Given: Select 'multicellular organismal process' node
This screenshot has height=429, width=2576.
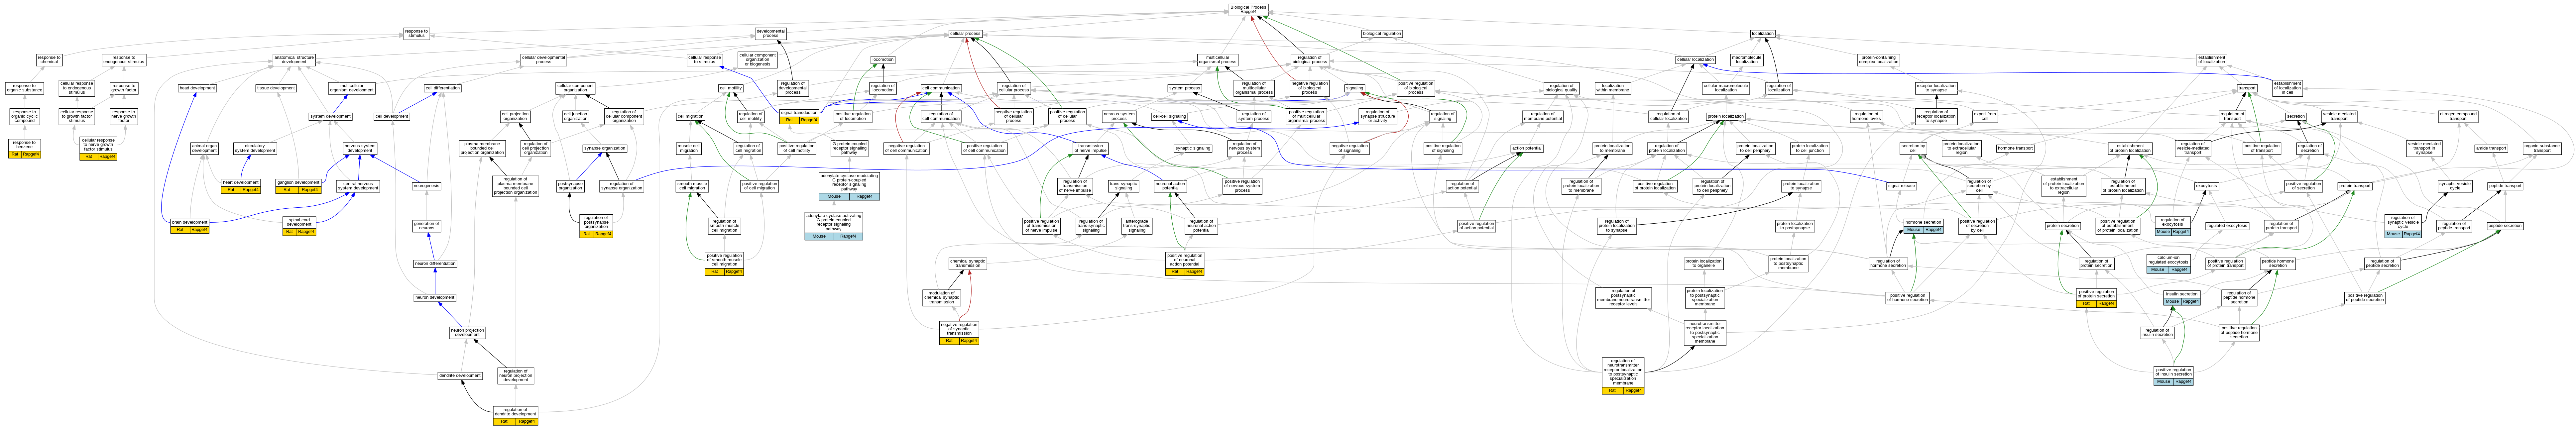Looking at the screenshot, I should 1218,60.
